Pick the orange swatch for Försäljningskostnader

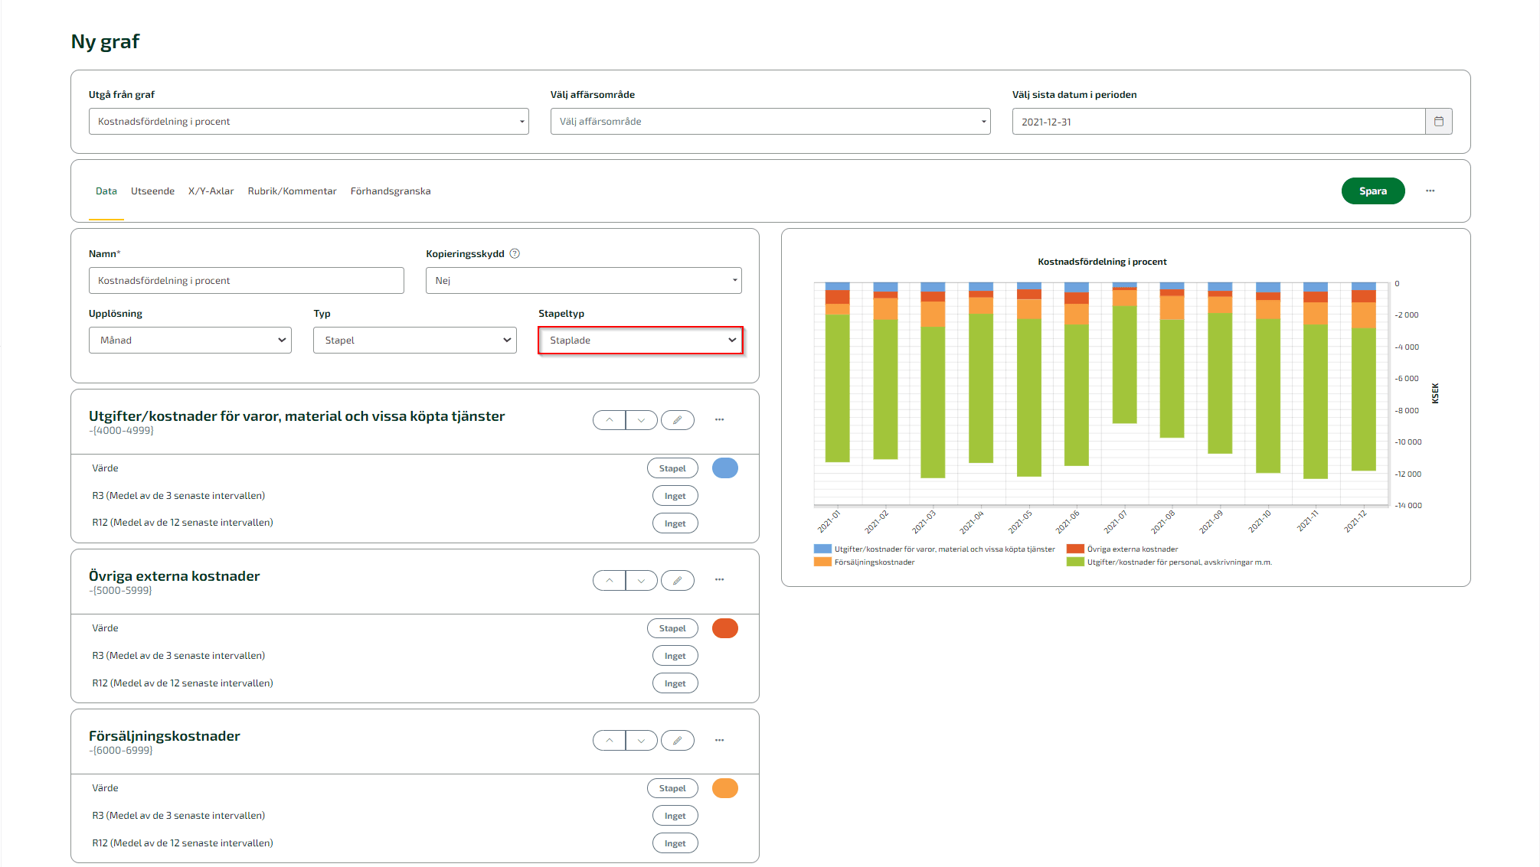coord(724,788)
